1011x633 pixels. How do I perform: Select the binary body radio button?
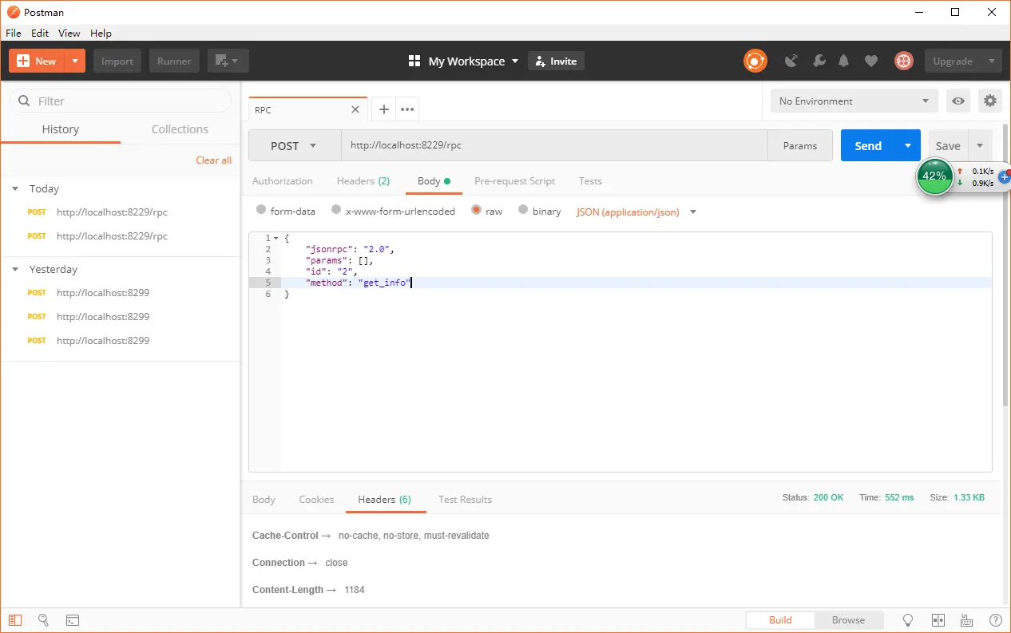tap(523, 210)
